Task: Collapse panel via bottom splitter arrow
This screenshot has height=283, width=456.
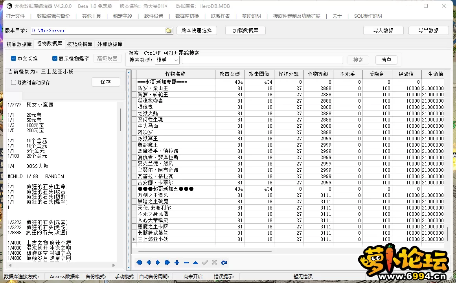Action: 129,267
